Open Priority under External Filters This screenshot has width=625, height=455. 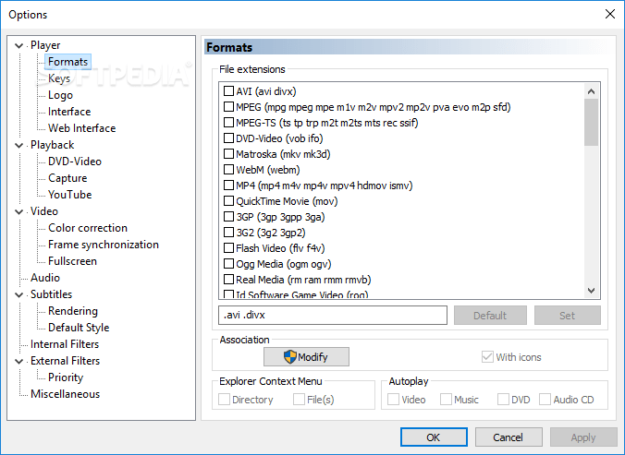[66, 377]
